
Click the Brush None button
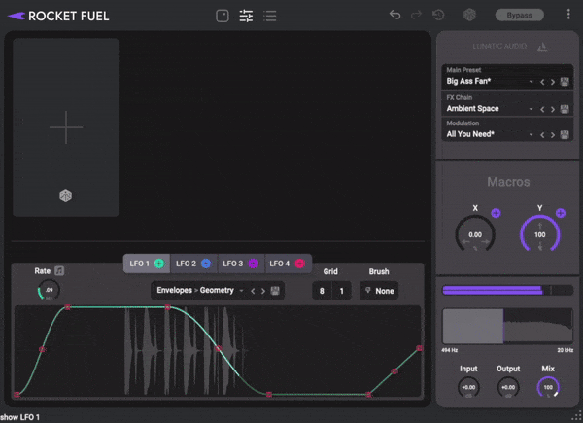click(378, 291)
